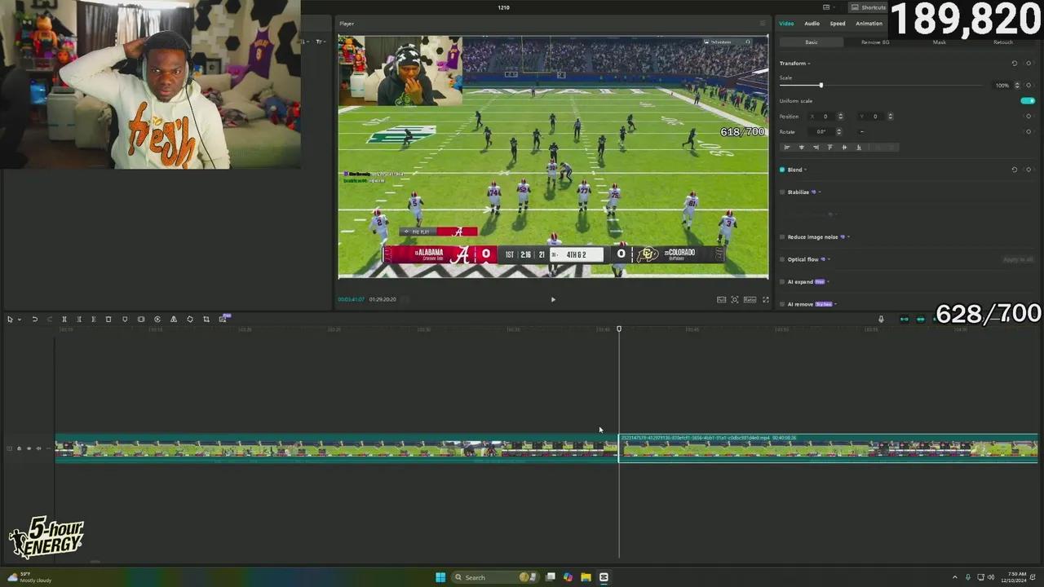Select the Remove BG sub-tab

(875, 42)
